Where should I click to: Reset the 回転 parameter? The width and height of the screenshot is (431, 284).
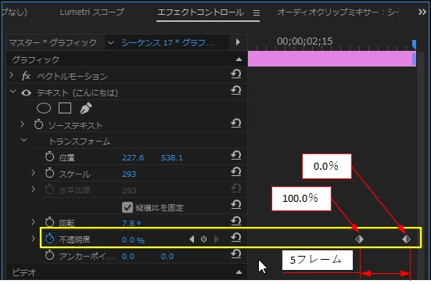[x=236, y=221]
